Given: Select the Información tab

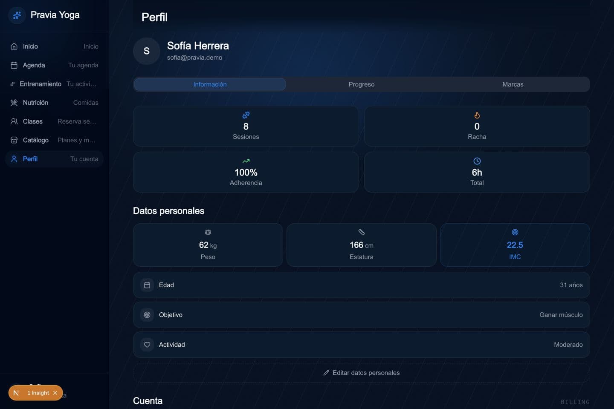Looking at the screenshot, I should point(210,84).
